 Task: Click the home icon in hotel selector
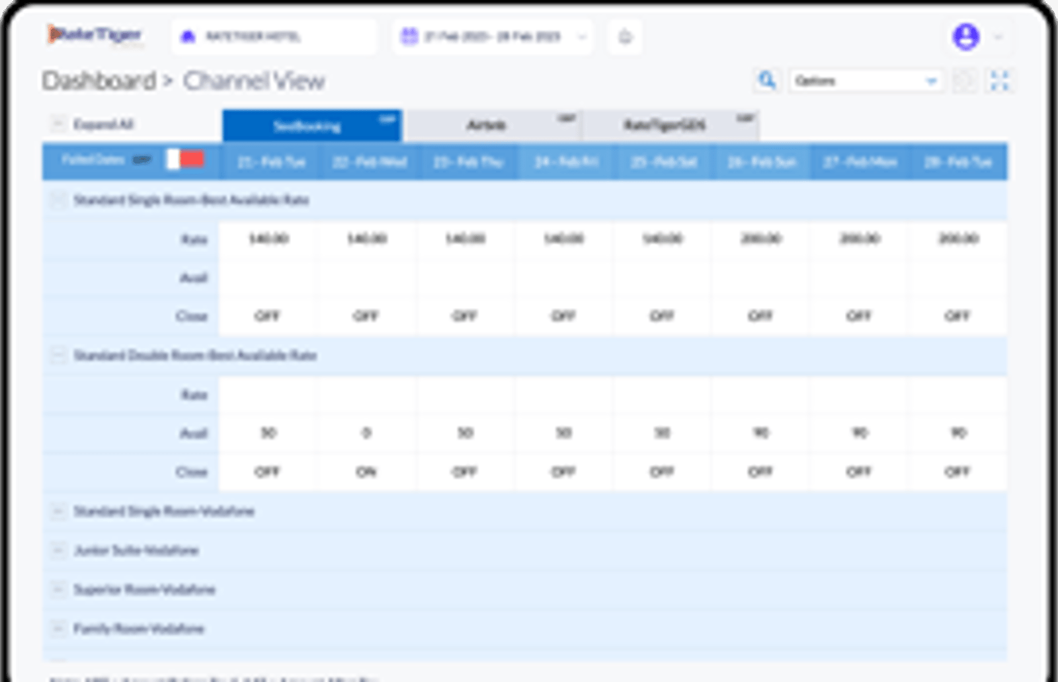click(188, 36)
